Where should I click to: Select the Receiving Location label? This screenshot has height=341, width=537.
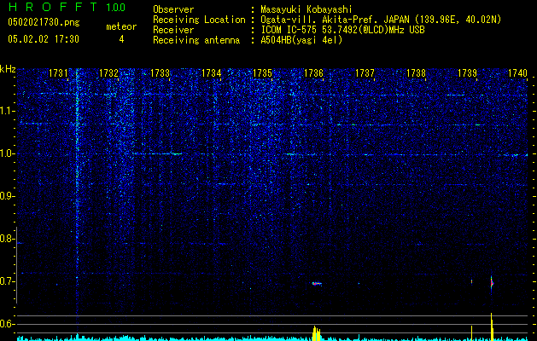(199, 20)
